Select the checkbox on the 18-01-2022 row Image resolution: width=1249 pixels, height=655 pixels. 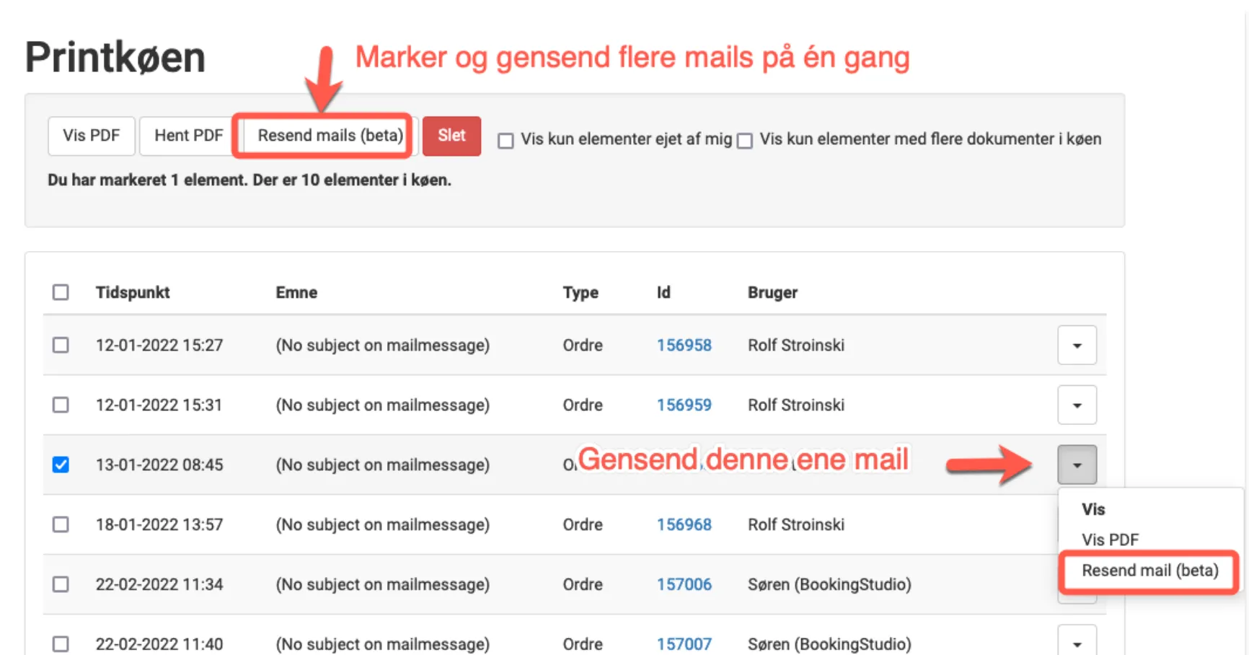pyautogui.click(x=61, y=524)
